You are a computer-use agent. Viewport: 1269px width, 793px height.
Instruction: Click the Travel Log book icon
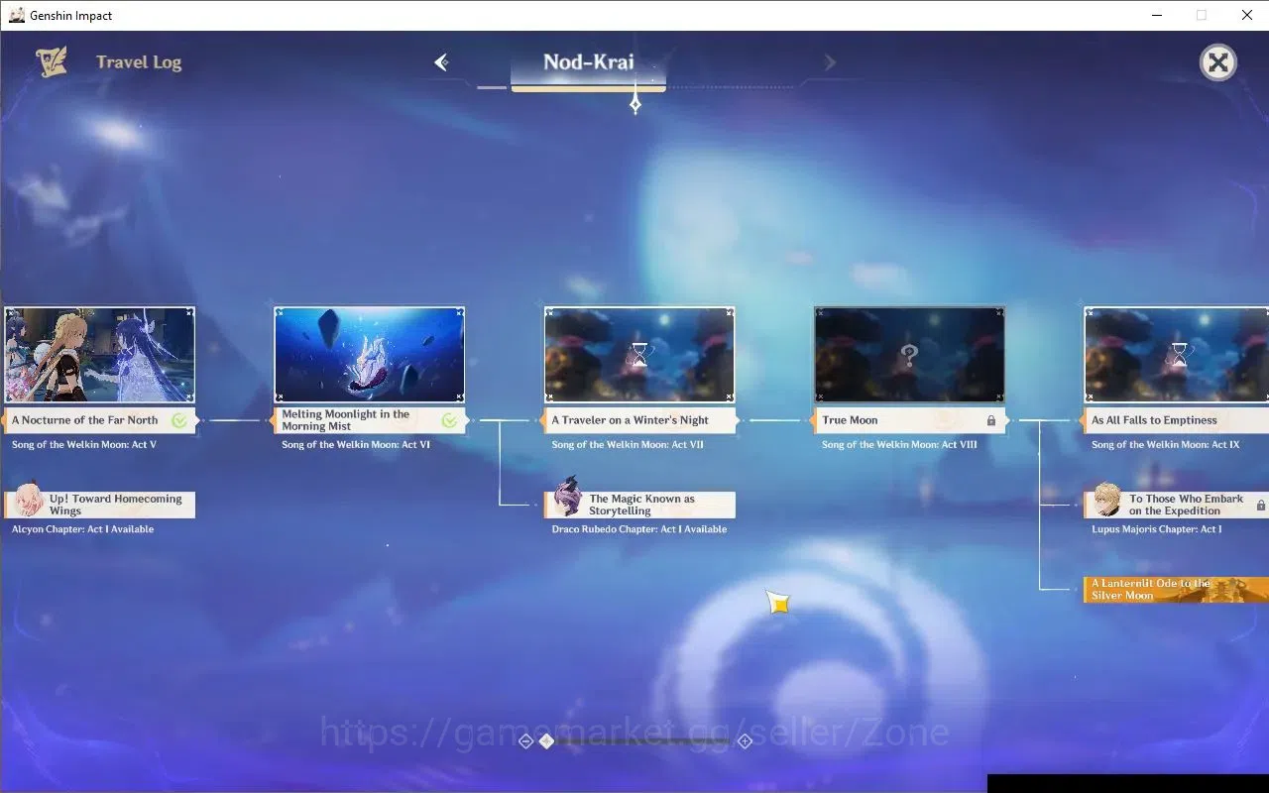[52, 61]
